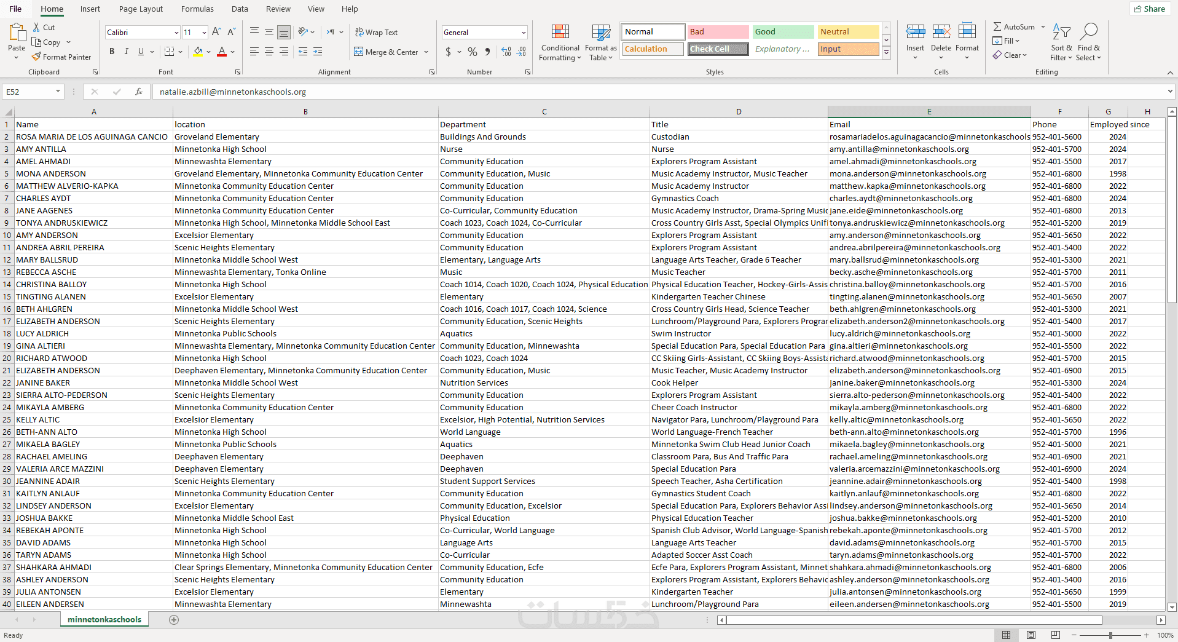Switch to the Formulas tab
Screen dimensions: 1178x642
197,9
